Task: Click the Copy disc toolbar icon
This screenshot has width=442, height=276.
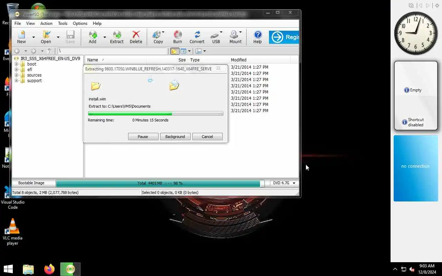Action: coord(158,37)
